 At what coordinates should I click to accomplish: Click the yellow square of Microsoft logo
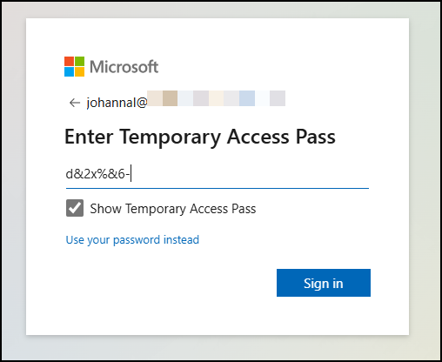(79, 71)
